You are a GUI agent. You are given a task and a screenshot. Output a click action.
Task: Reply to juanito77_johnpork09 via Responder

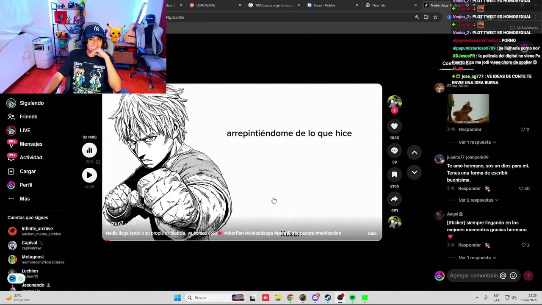(469, 189)
